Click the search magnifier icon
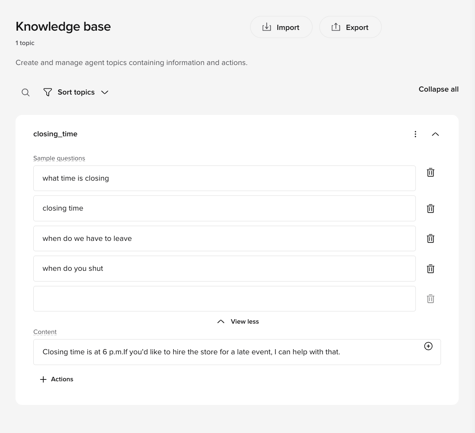Screen dimensions: 475x433 (26, 92)
